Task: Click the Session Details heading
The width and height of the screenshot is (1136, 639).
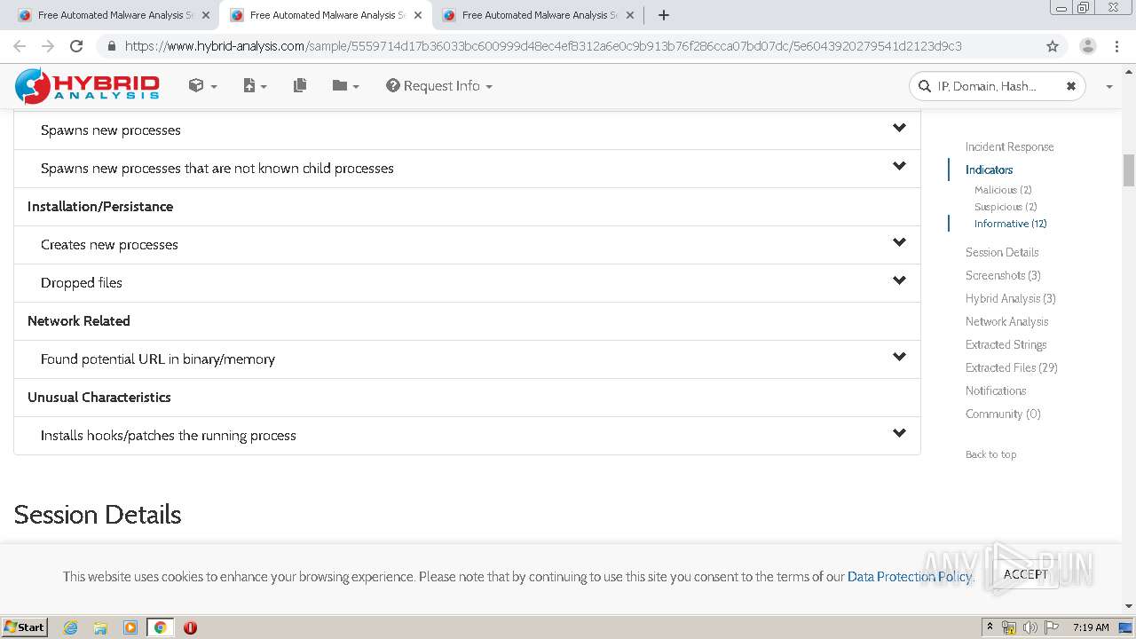Action: (98, 515)
